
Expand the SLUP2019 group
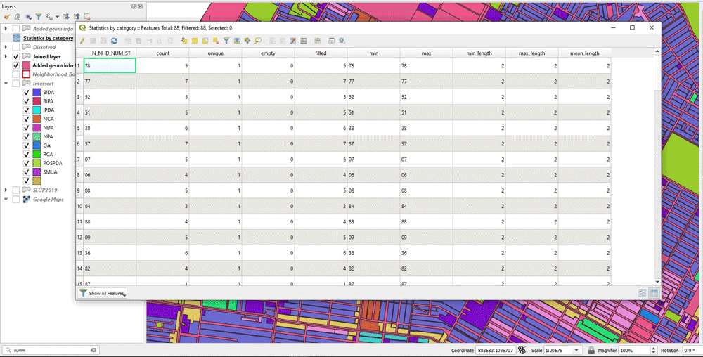tap(6, 190)
